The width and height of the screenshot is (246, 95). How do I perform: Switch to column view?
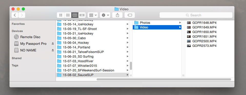tap(75, 15)
